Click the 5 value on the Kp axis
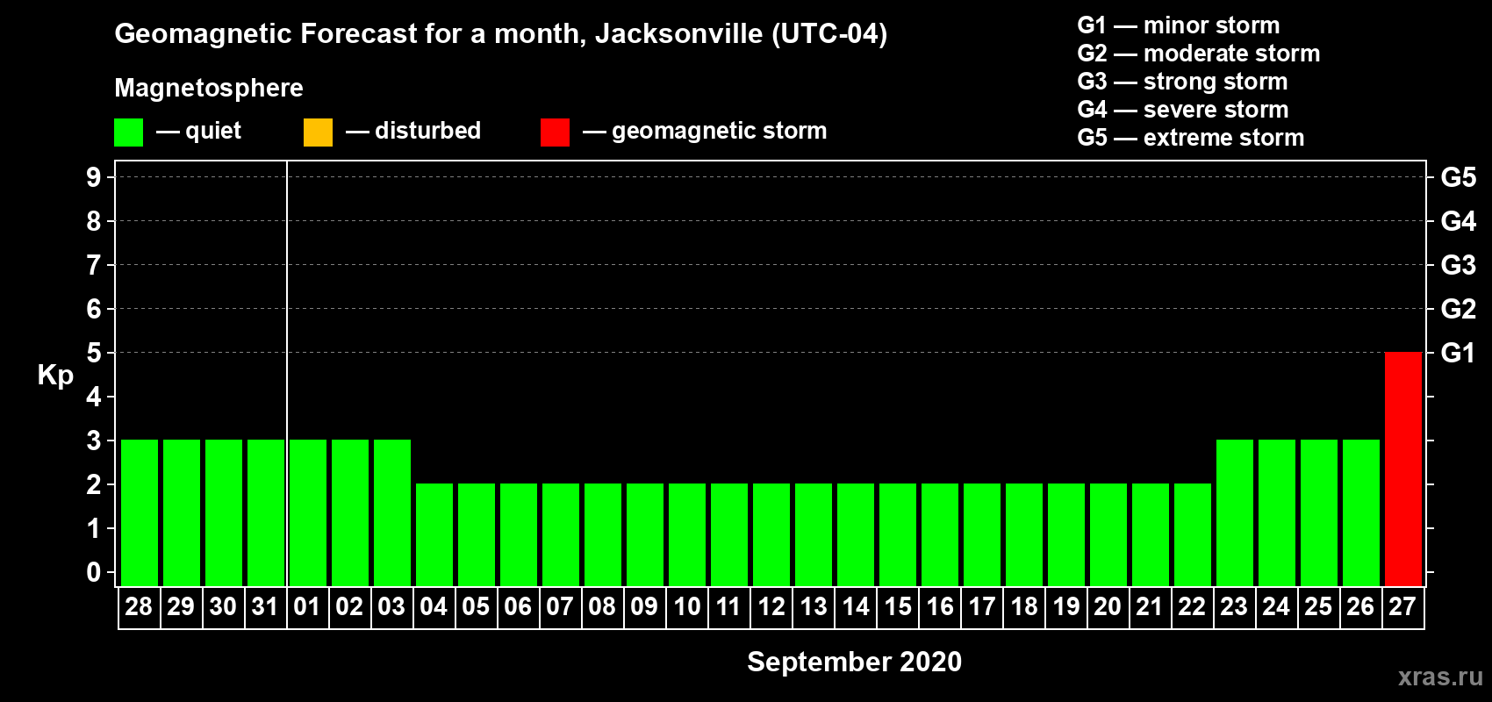1492x702 pixels. pos(94,353)
